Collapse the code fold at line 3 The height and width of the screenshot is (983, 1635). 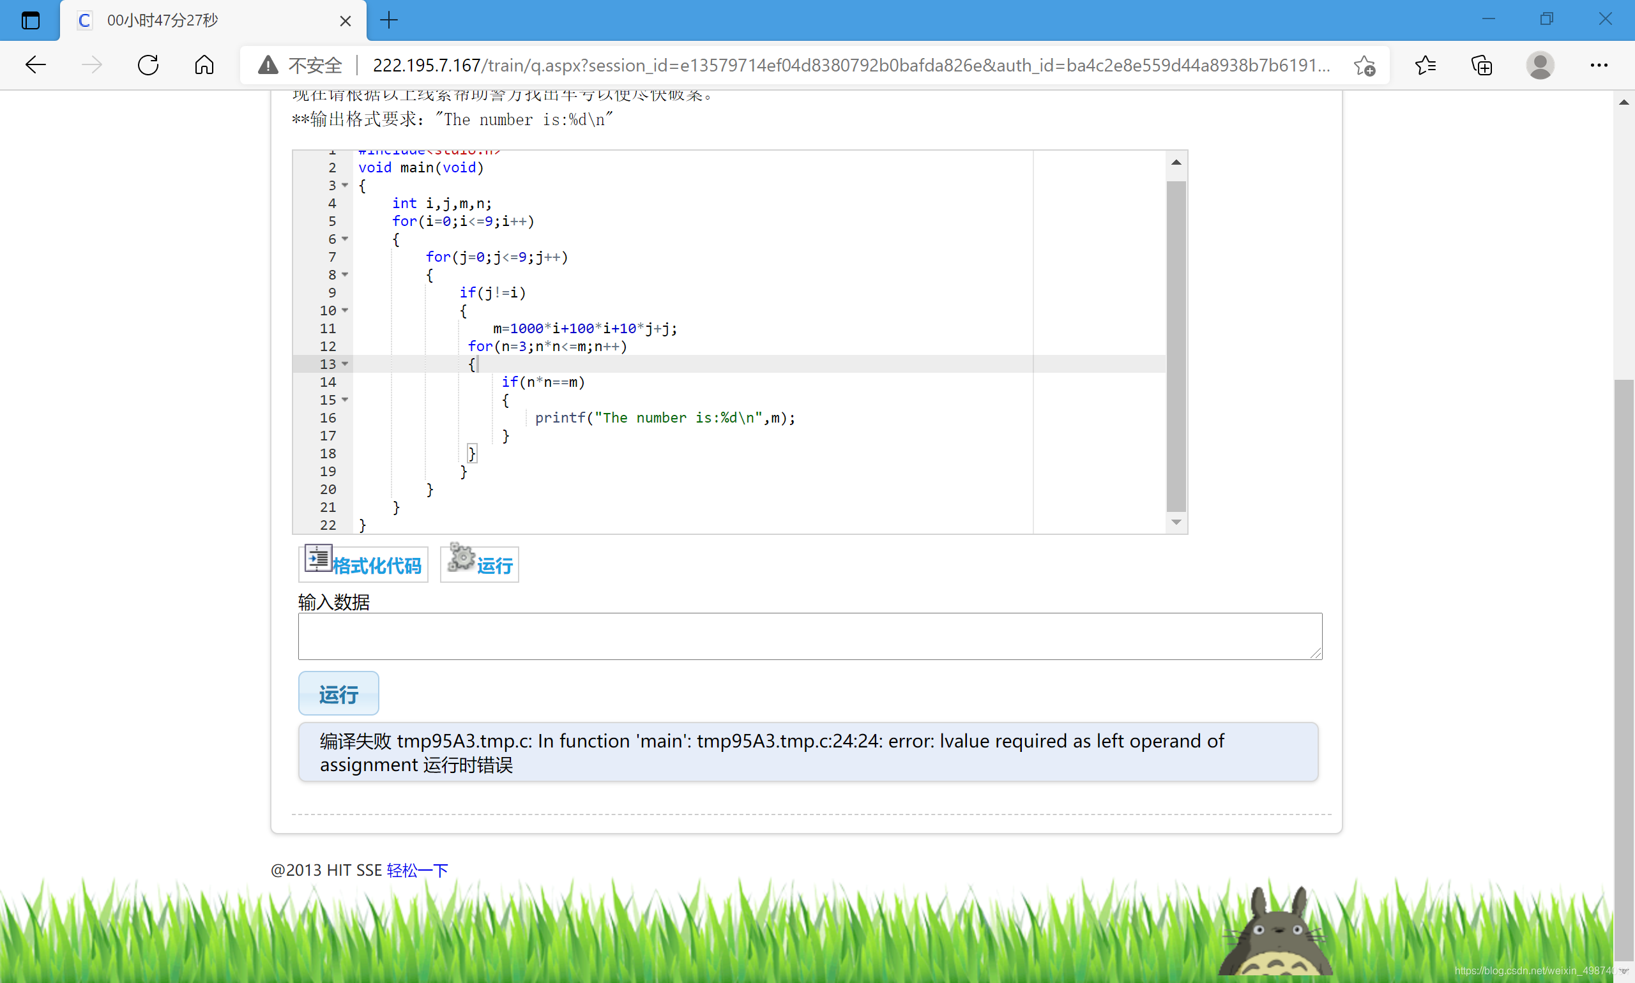pos(346,186)
